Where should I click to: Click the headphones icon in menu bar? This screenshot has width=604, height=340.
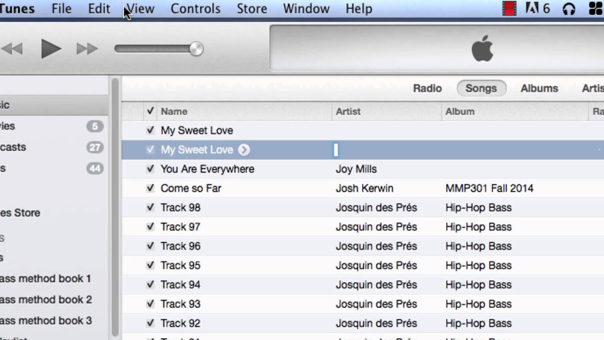(569, 8)
